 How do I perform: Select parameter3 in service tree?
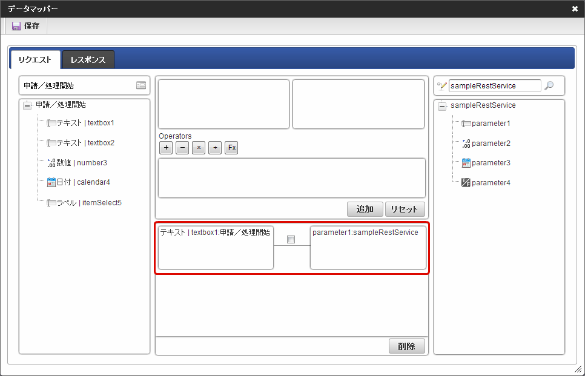pos(491,163)
